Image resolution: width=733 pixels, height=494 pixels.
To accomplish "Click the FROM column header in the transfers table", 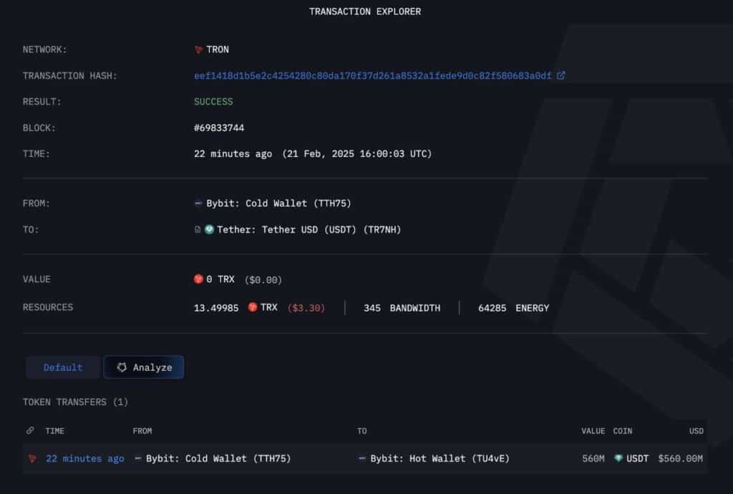I will pos(142,431).
